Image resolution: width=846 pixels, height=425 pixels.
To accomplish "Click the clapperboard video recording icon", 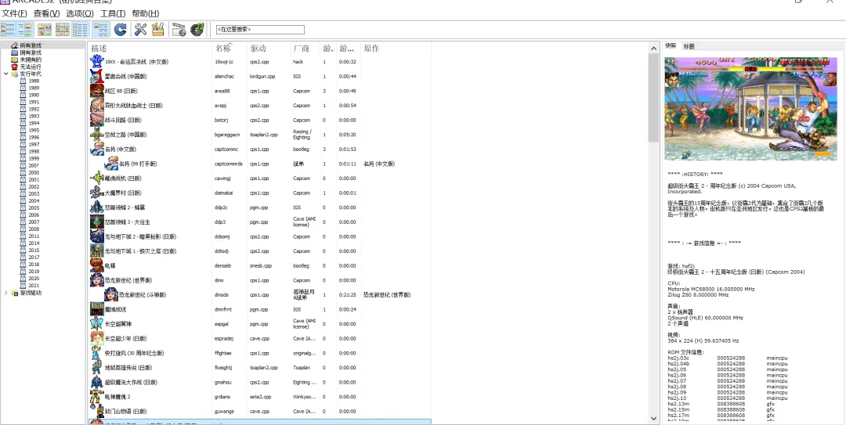I will [x=179, y=30].
